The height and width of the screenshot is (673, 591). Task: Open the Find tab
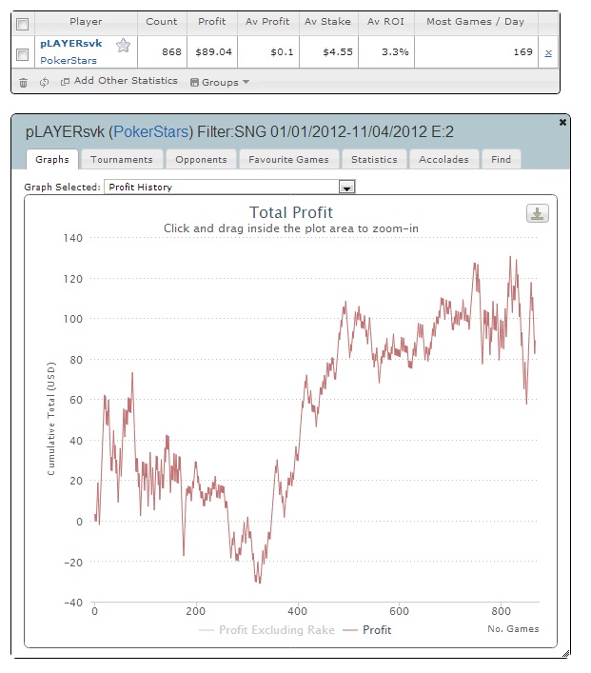pos(501,159)
